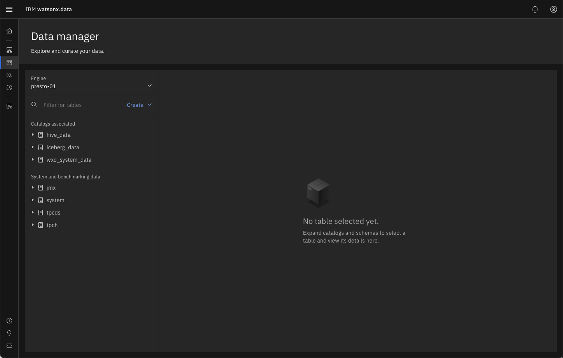
Task: Click ticket icon at sidebar bottom
Action: point(9,346)
